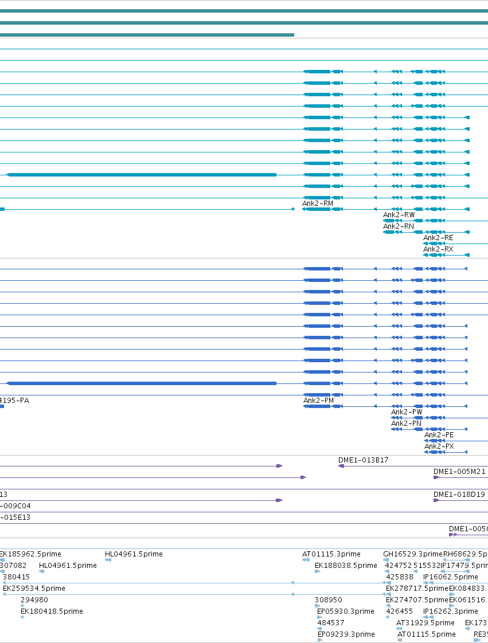The image size is (488, 643).
Task: Click the Ank2-PN protein label
Action: point(407,424)
